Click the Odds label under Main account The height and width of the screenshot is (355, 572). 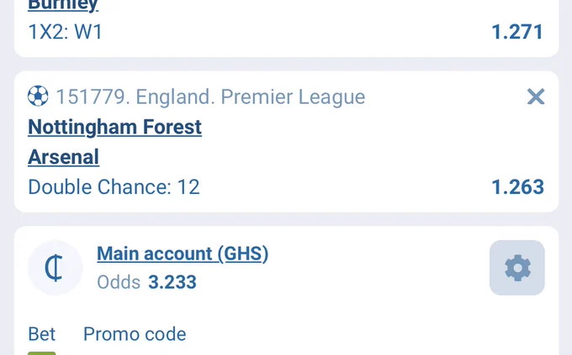[119, 282]
